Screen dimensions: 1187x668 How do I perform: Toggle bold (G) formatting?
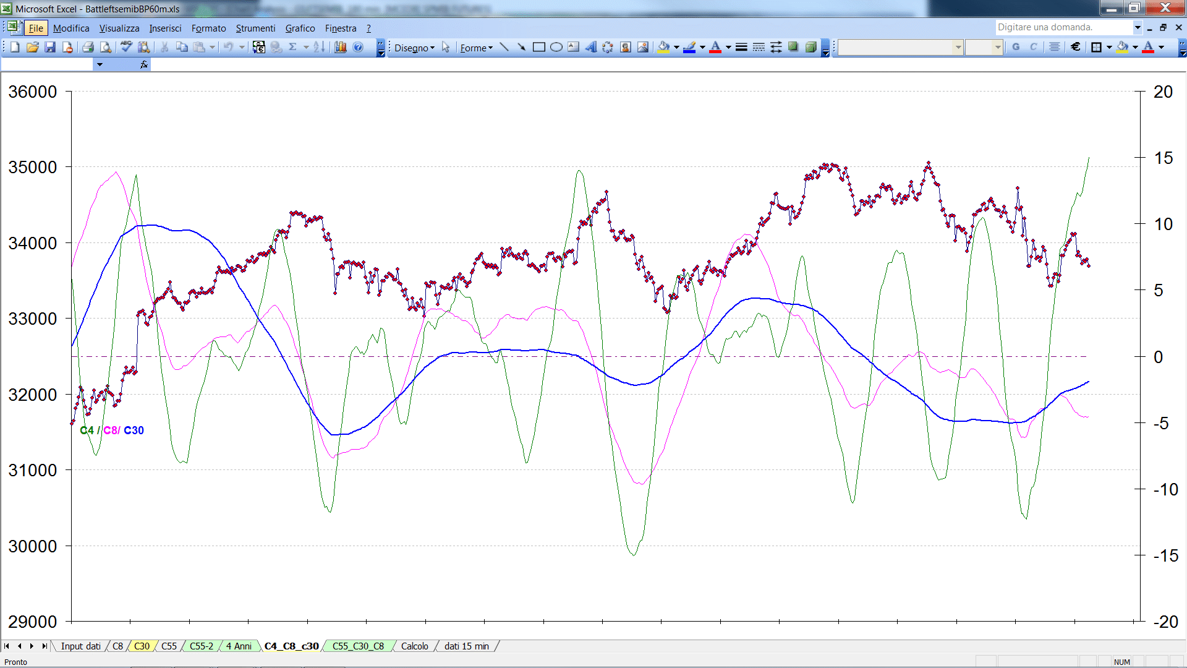point(1016,47)
